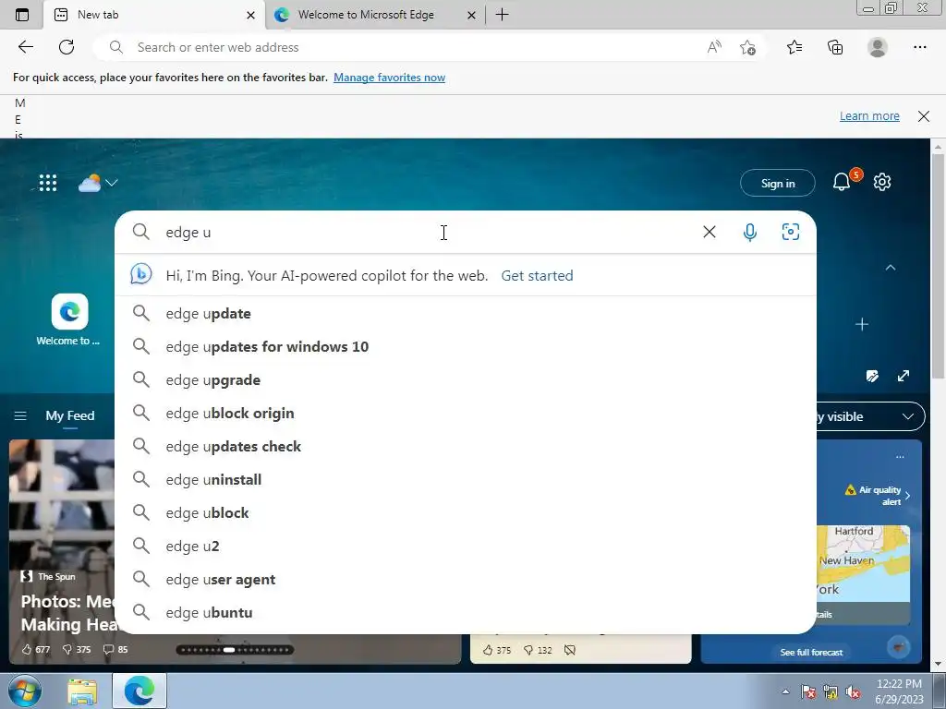Open Read Aloud icon in address bar
The height and width of the screenshot is (709, 946).
pyautogui.click(x=714, y=47)
